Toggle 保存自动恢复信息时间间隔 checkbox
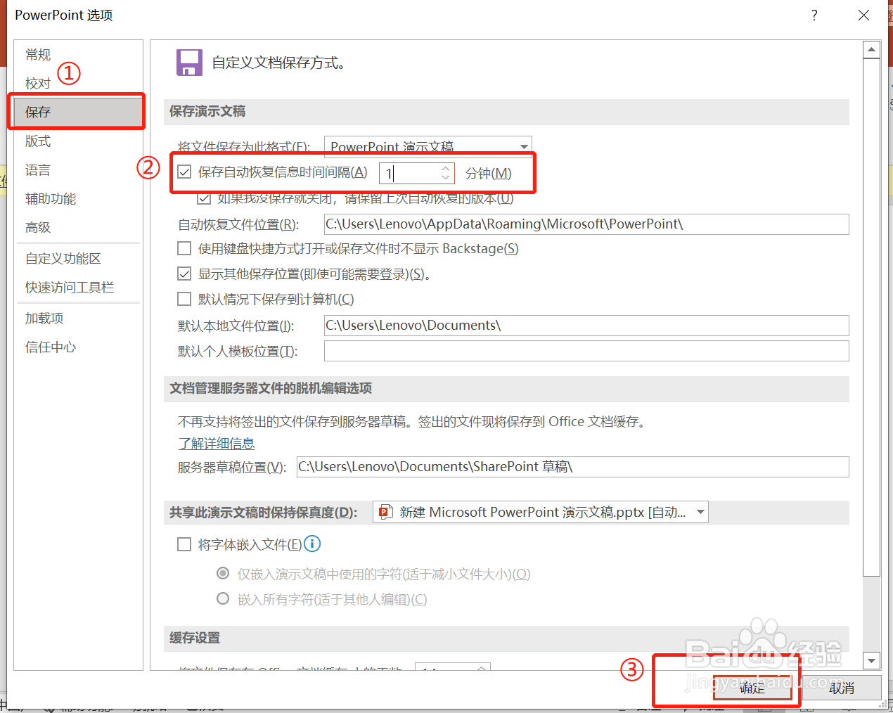 tap(184, 172)
